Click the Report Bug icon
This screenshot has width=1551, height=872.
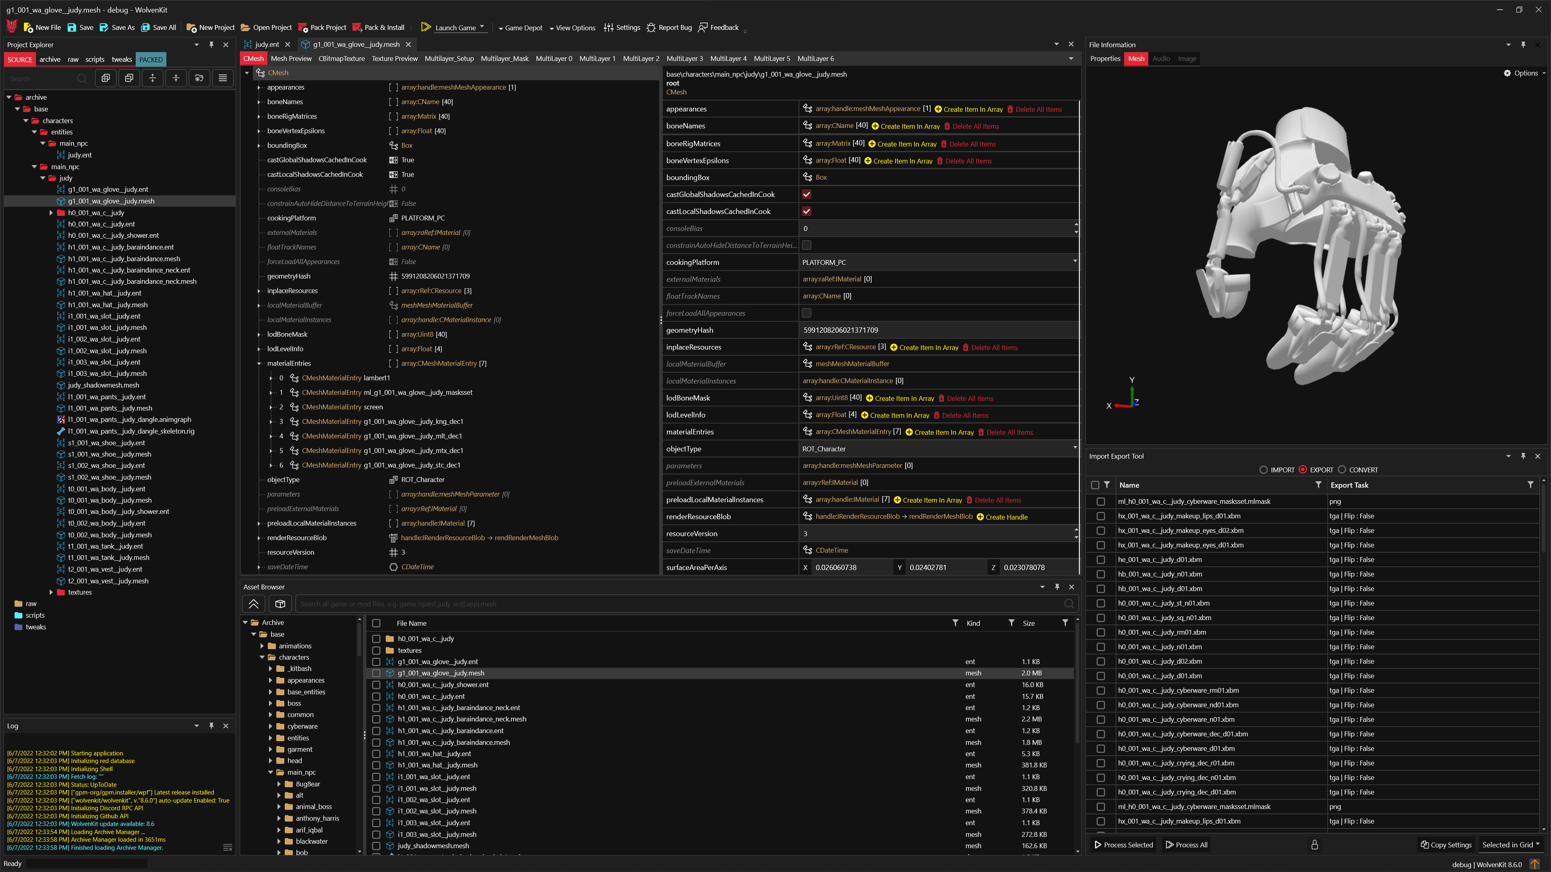(x=651, y=27)
